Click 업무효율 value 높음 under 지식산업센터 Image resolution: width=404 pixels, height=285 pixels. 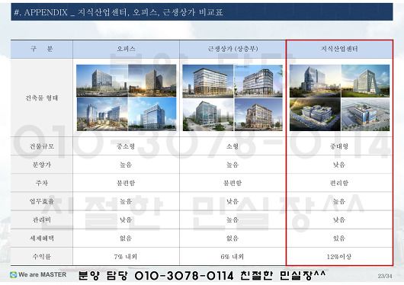pyautogui.click(x=339, y=201)
